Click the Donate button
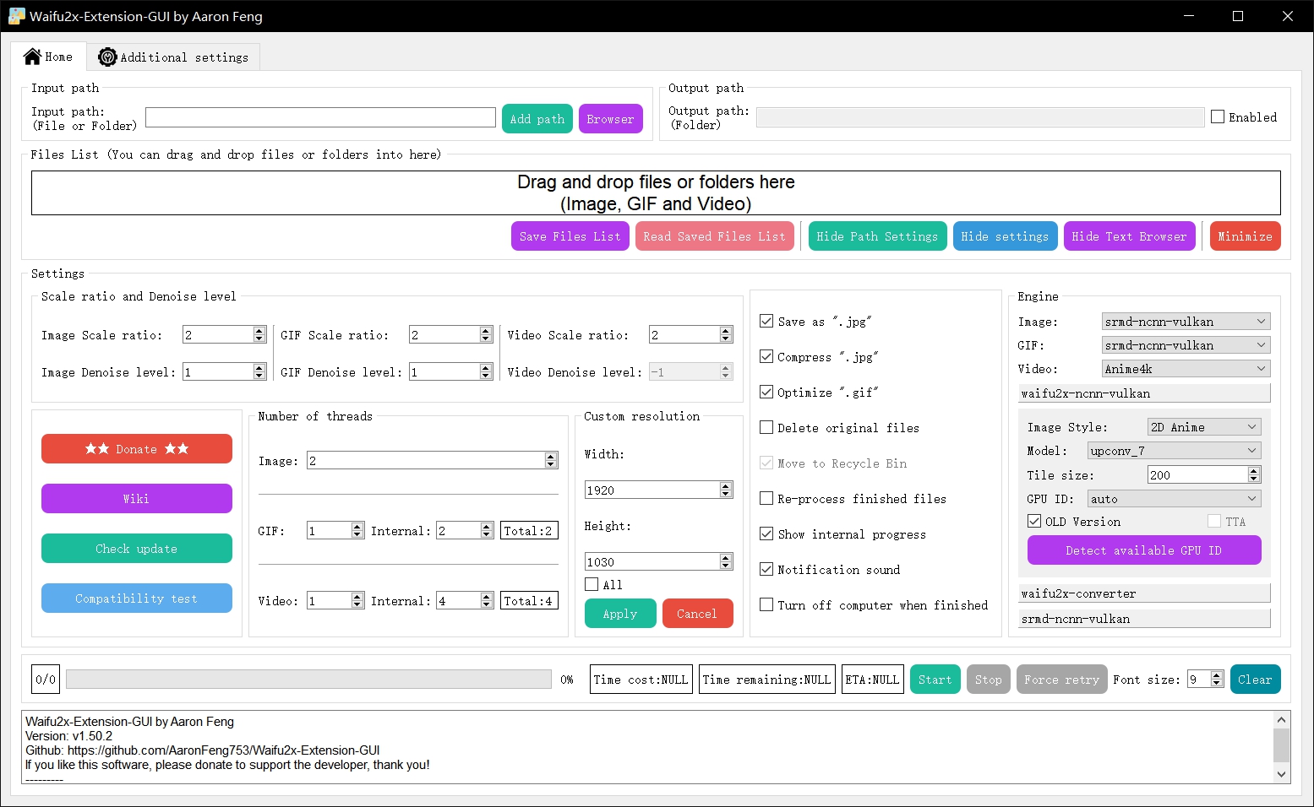The height and width of the screenshot is (807, 1314). pos(137,449)
